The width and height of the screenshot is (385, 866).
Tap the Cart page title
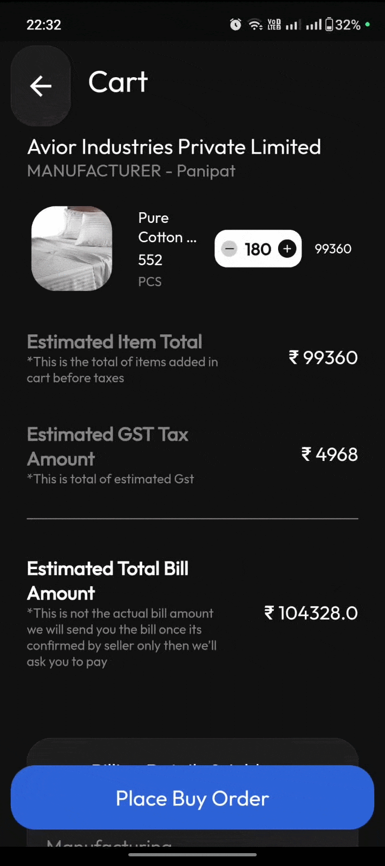click(118, 82)
